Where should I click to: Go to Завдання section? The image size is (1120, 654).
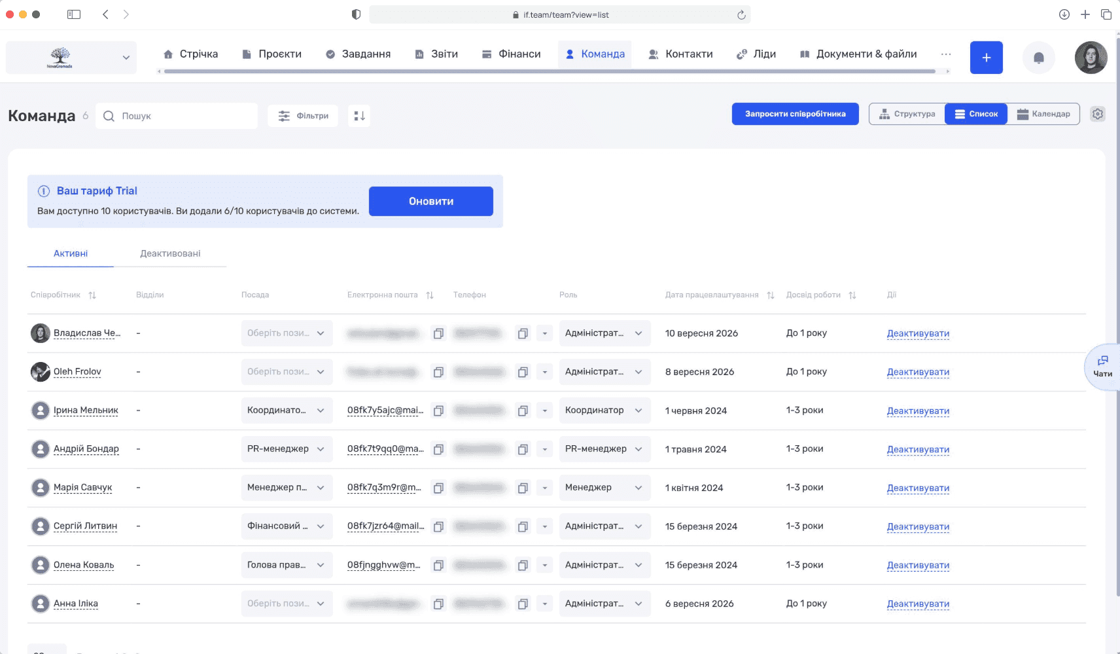coord(358,54)
